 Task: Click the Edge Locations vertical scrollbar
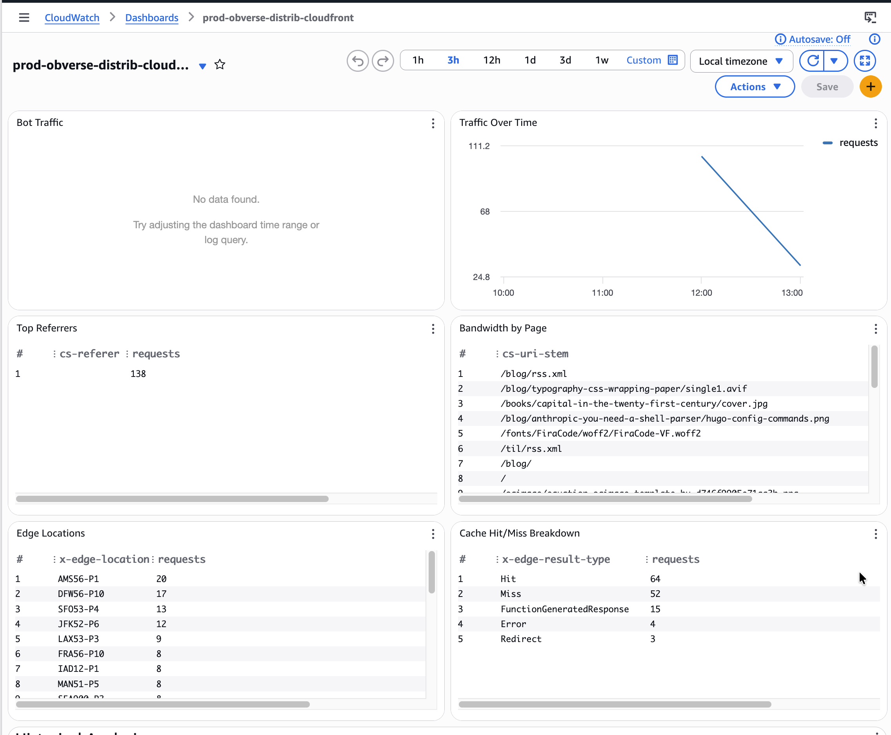[431, 572]
